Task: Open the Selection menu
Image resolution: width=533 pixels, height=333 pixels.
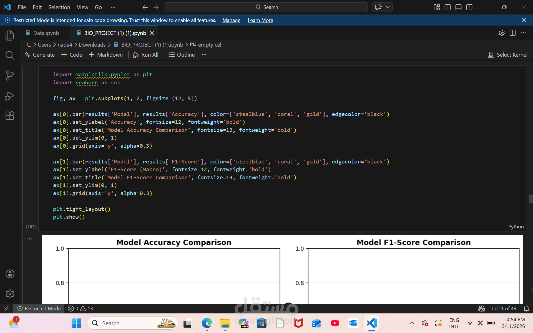Action: [x=59, y=7]
